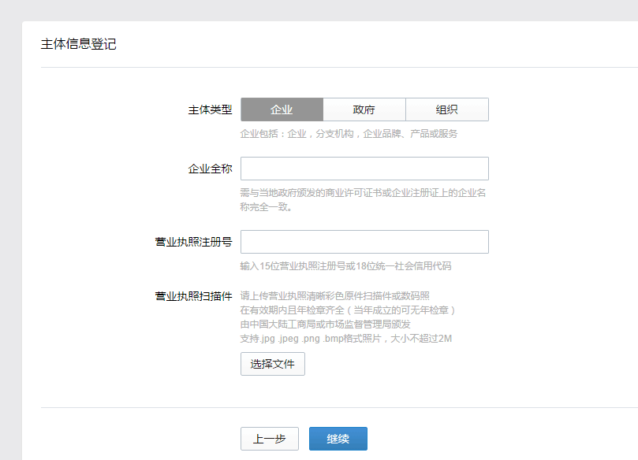Click the hint about matching 商业许可证书 name
638x460 pixels.
363,200
